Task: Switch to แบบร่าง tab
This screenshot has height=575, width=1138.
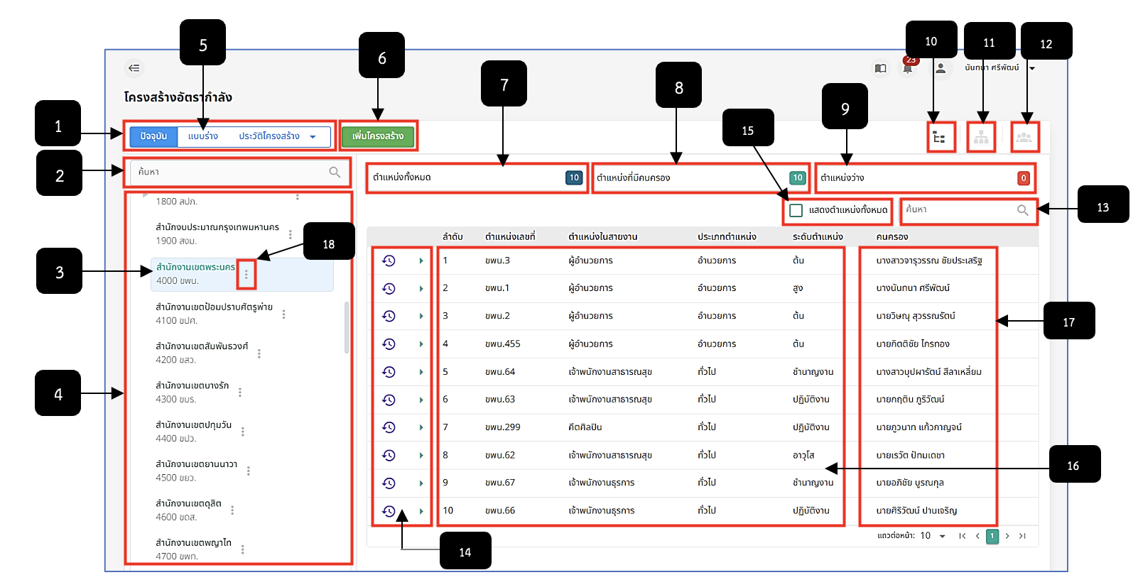Action: click(x=203, y=136)
